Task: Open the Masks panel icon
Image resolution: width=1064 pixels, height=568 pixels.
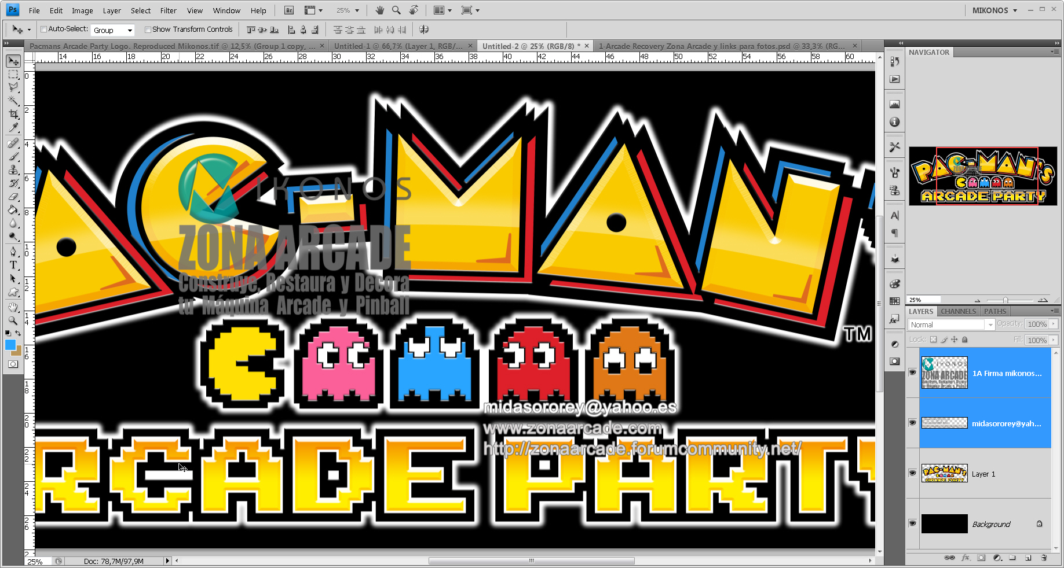Action: [x=895, y=362]
